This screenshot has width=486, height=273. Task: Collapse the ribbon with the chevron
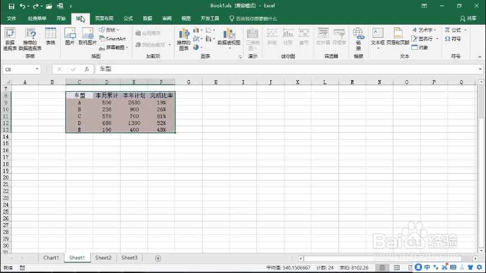click(x=480, y=57)
